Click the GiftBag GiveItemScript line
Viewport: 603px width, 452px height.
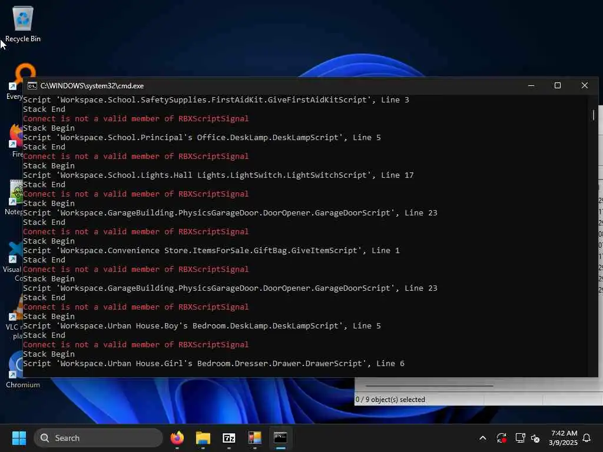(x=211, y=251)
